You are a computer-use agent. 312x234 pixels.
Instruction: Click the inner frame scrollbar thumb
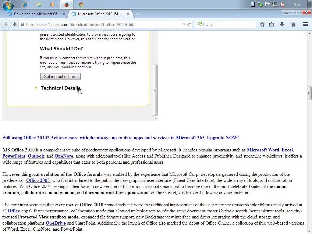(155, 90)
